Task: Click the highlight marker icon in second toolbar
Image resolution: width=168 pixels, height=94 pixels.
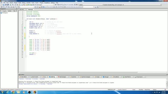Action: point(40,7)
